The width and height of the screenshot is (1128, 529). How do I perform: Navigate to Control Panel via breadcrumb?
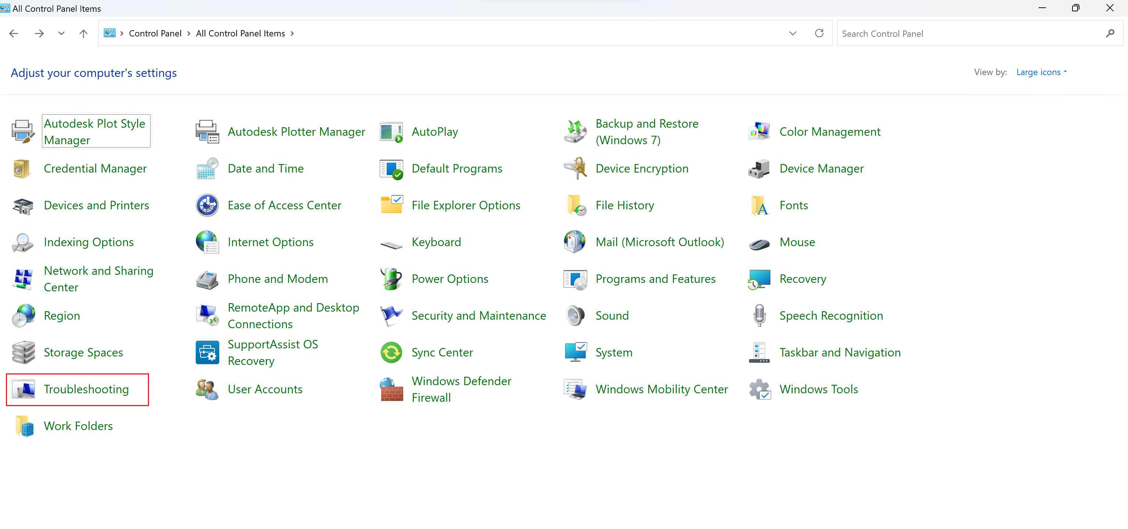click(155, 33)
